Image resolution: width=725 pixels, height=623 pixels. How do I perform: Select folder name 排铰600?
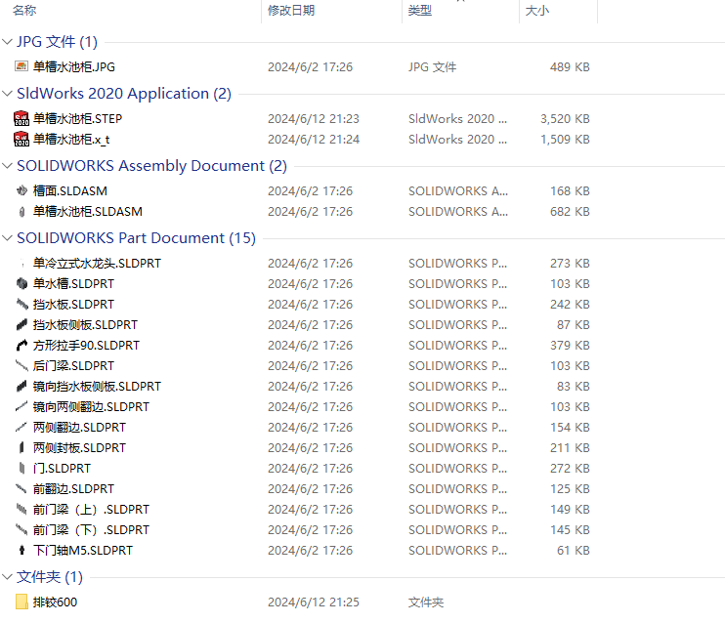[x=55, y=602]
